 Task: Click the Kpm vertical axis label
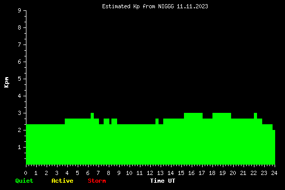[7, 82]
